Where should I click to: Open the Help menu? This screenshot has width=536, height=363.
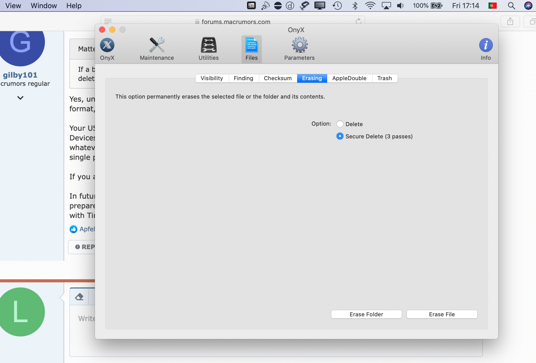(74, 6)
